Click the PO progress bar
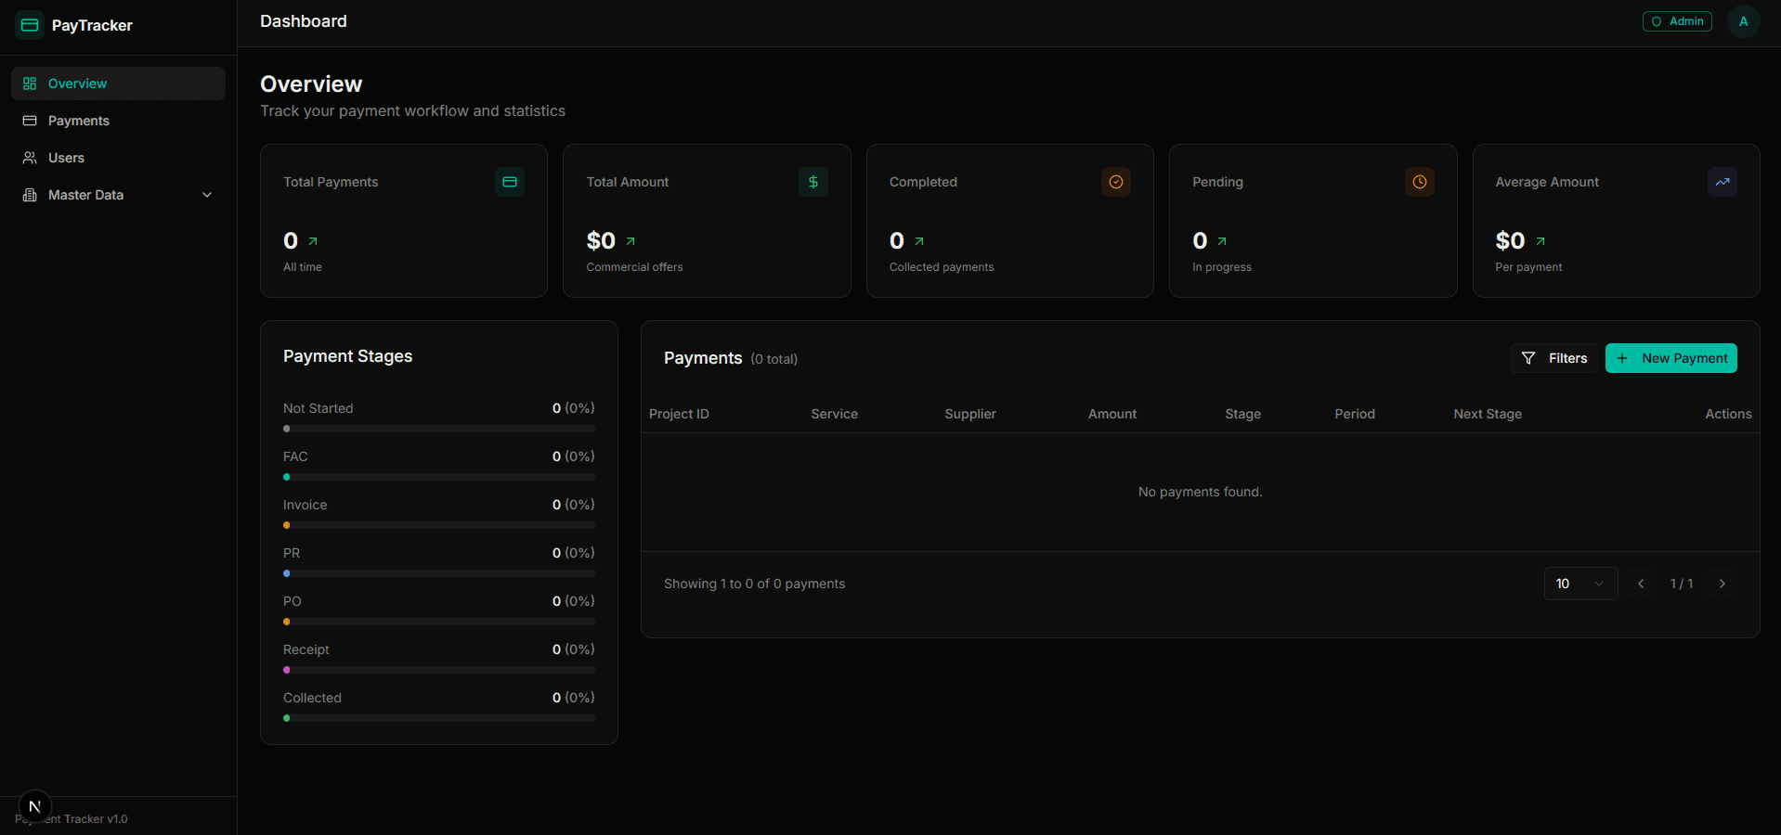Viewport: 1781px width, 835px height. [x=439, y=622]
